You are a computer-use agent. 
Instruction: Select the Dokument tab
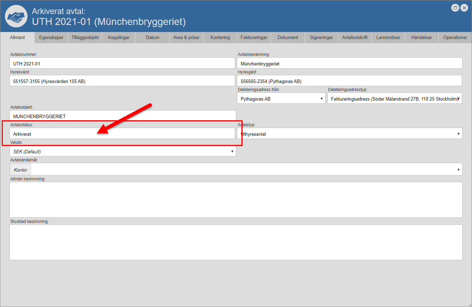coord(288,38)
